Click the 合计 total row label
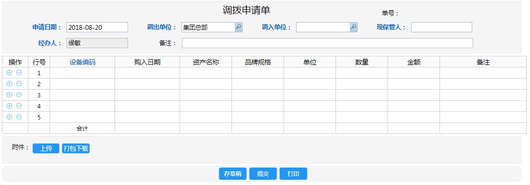Image resolution: width=530 pixels, height=185 pixels. [82, 129]
